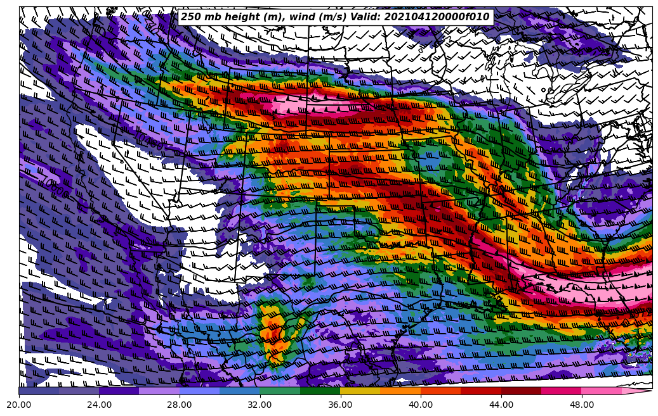Click the colorbar tick label 32.00

point(260,405)
